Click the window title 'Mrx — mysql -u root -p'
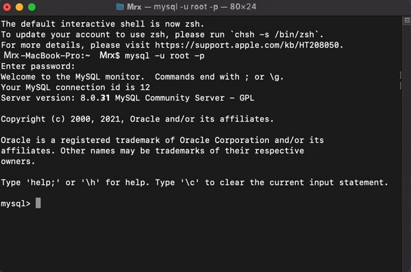 click(x=173, y=7)
